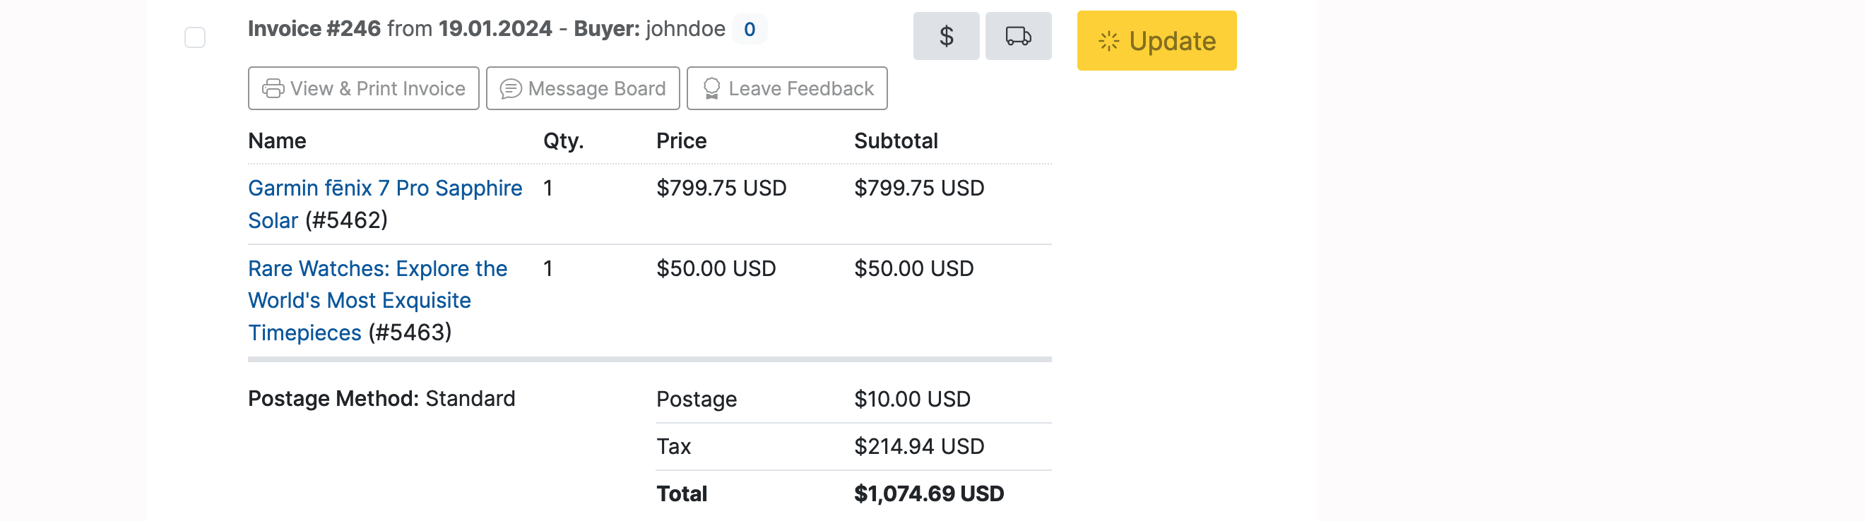The height and width of the screenshot is (521, 1865).
Task: Click the Postage Method: Standard label
Action: [x=381, y=399]
